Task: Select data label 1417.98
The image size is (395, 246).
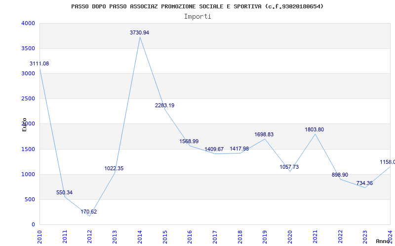Action: pos(239,149)
